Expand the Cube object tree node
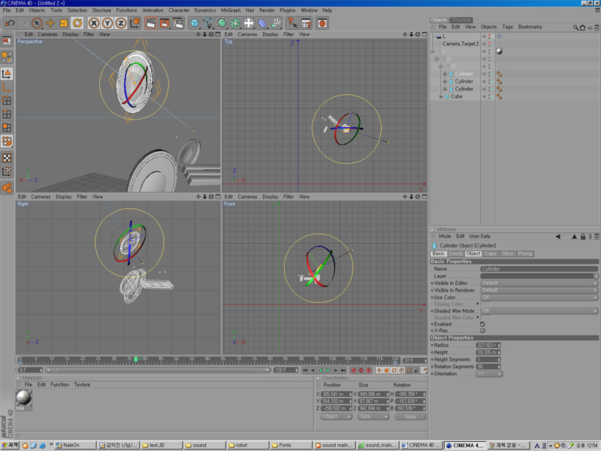601x451 pixels. point(441,97)
